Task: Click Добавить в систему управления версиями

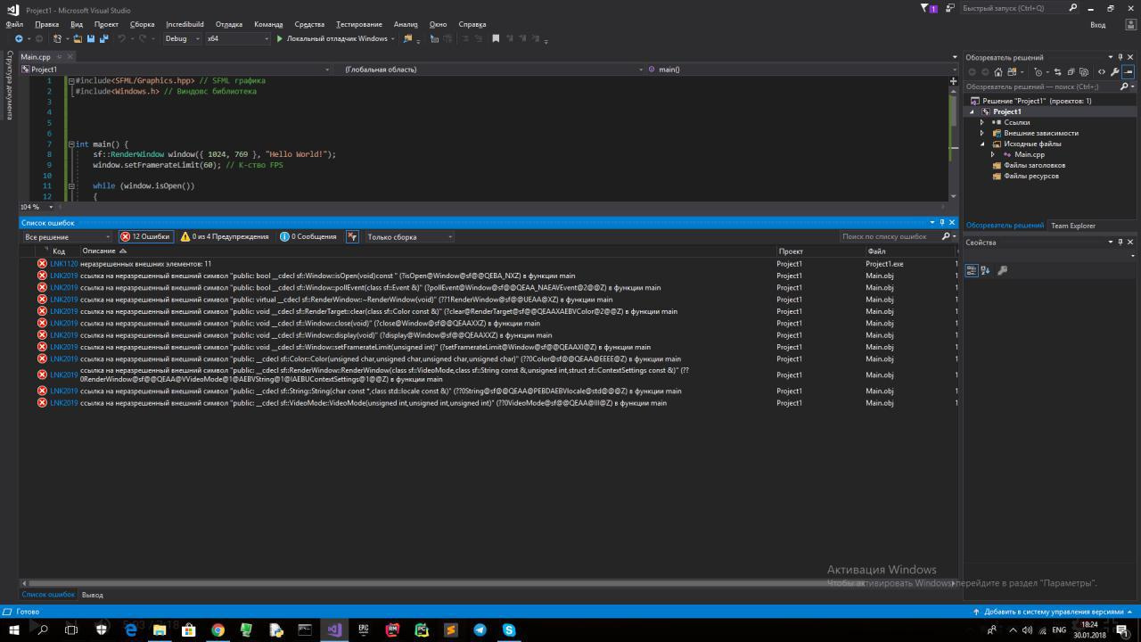Action: click(x=1054, y=613)
